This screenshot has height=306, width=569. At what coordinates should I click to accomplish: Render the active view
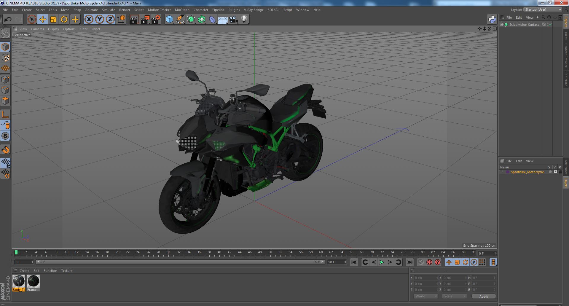[134, 20]
